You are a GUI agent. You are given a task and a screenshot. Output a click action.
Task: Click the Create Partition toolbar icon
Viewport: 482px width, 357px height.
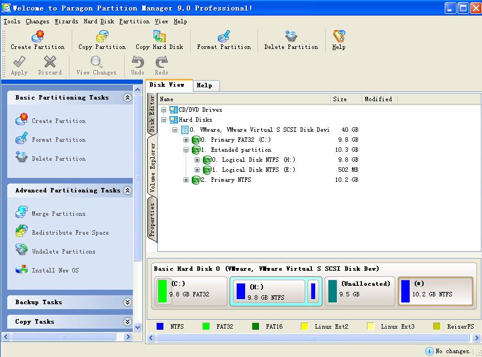pyautogui.click(x=38, y=36)
